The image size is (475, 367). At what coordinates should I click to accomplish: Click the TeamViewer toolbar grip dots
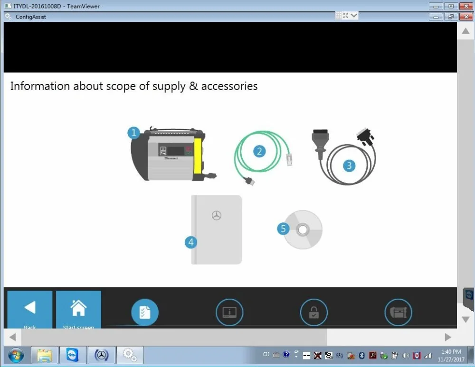click(338, 16)
